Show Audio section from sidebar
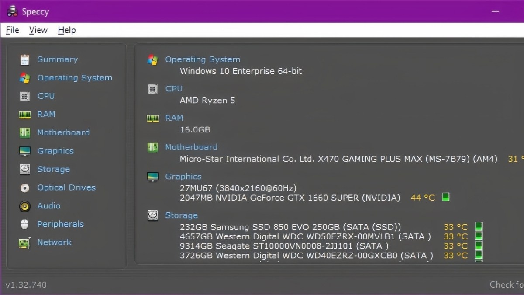 pyautogui.click(x=48, y=205)
